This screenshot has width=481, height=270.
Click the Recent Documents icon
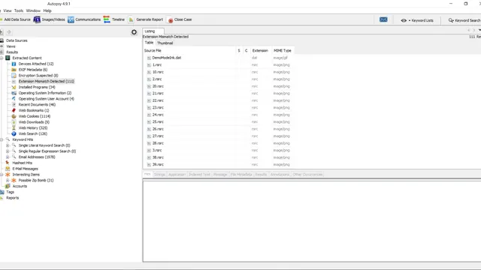(x=14, y=105)
